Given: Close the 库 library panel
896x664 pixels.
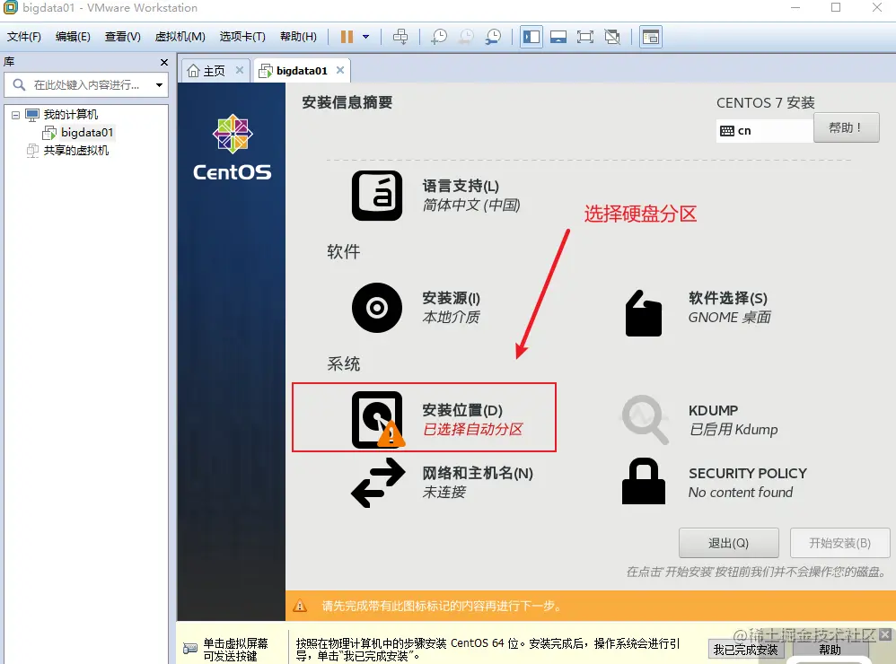Looking at the screenshot, I should [x=164, y=62].
